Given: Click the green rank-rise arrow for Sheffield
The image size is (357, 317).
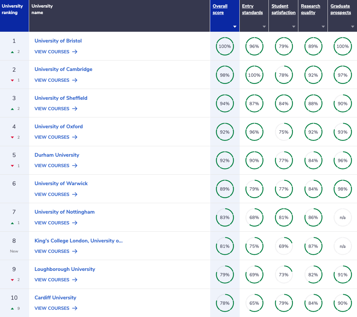Looking at the screenshot, I should pos(12,108).
